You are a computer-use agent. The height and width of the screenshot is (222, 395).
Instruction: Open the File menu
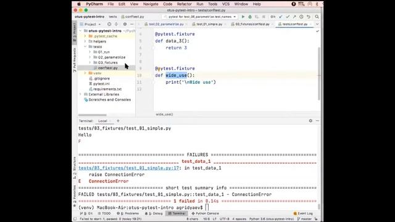pyautogui.click(x=110, y=4)
